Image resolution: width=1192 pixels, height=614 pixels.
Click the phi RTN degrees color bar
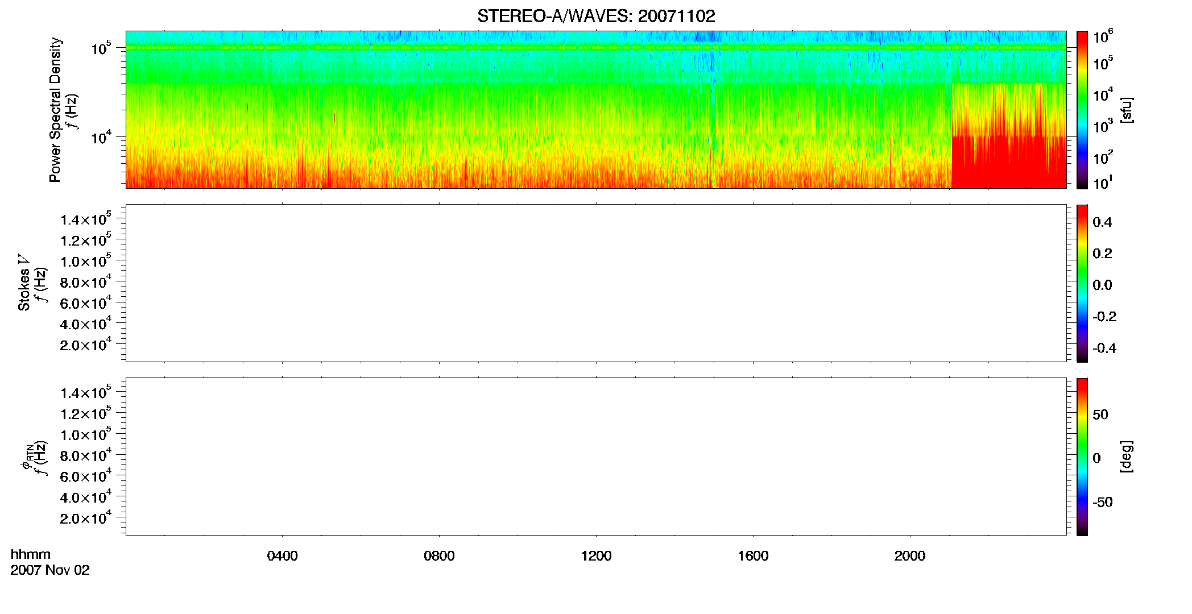[1082, 457]
